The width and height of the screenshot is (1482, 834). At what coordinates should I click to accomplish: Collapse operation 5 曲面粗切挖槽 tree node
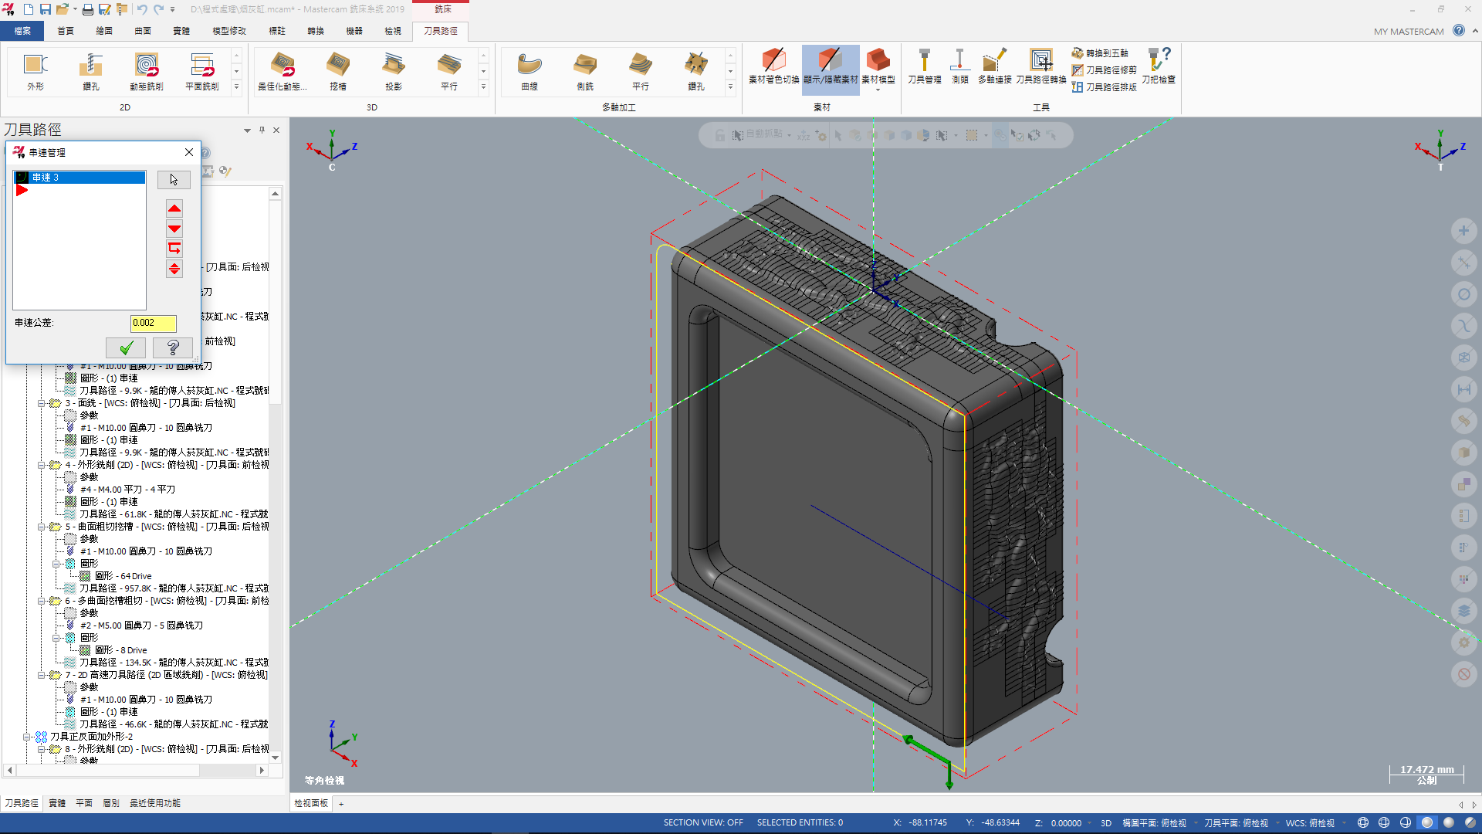coord(42,527)
